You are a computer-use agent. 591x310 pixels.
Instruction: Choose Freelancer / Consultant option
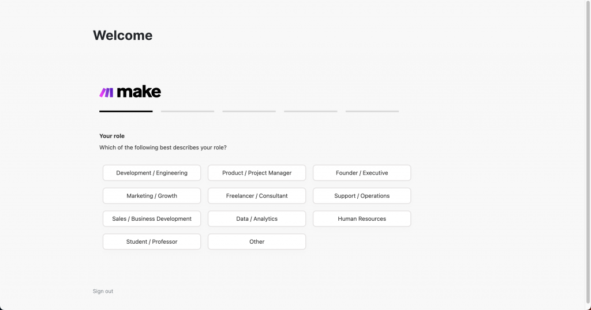pyautogui.click(x=257, y=196)
